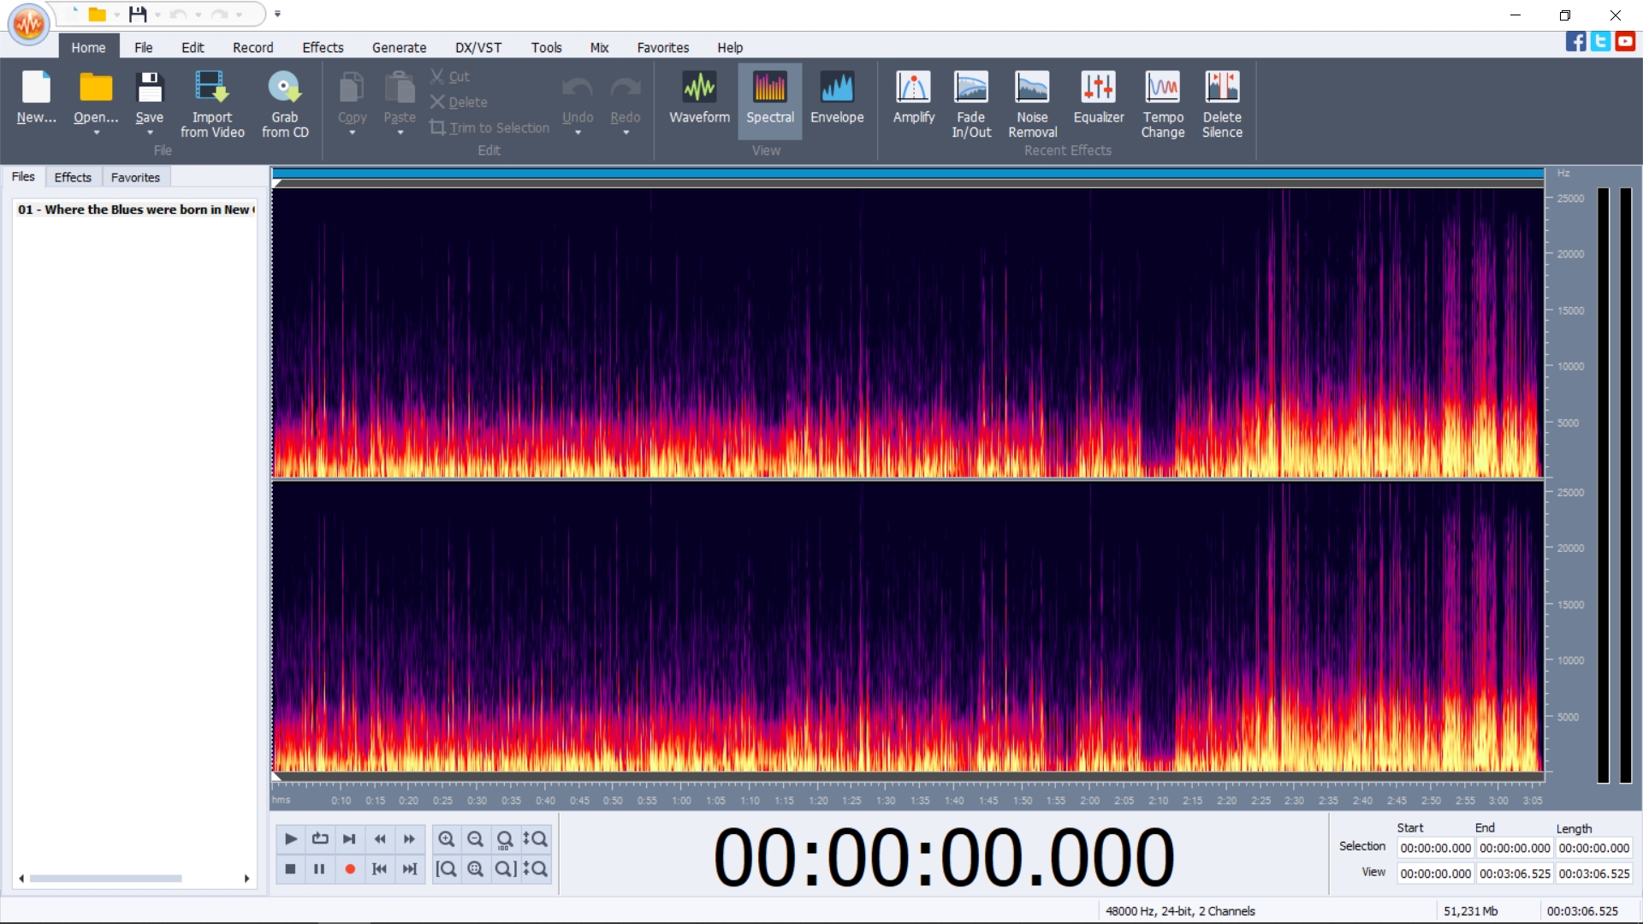1643x924 pixels.
Task: Click the Delete button in Edit group
Action: [x=459, y=102]
